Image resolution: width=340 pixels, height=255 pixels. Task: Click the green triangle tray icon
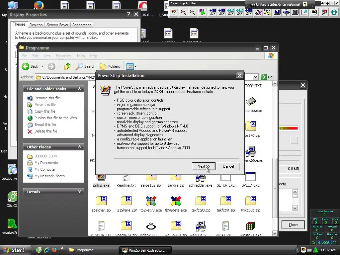[x=315, y=250]
